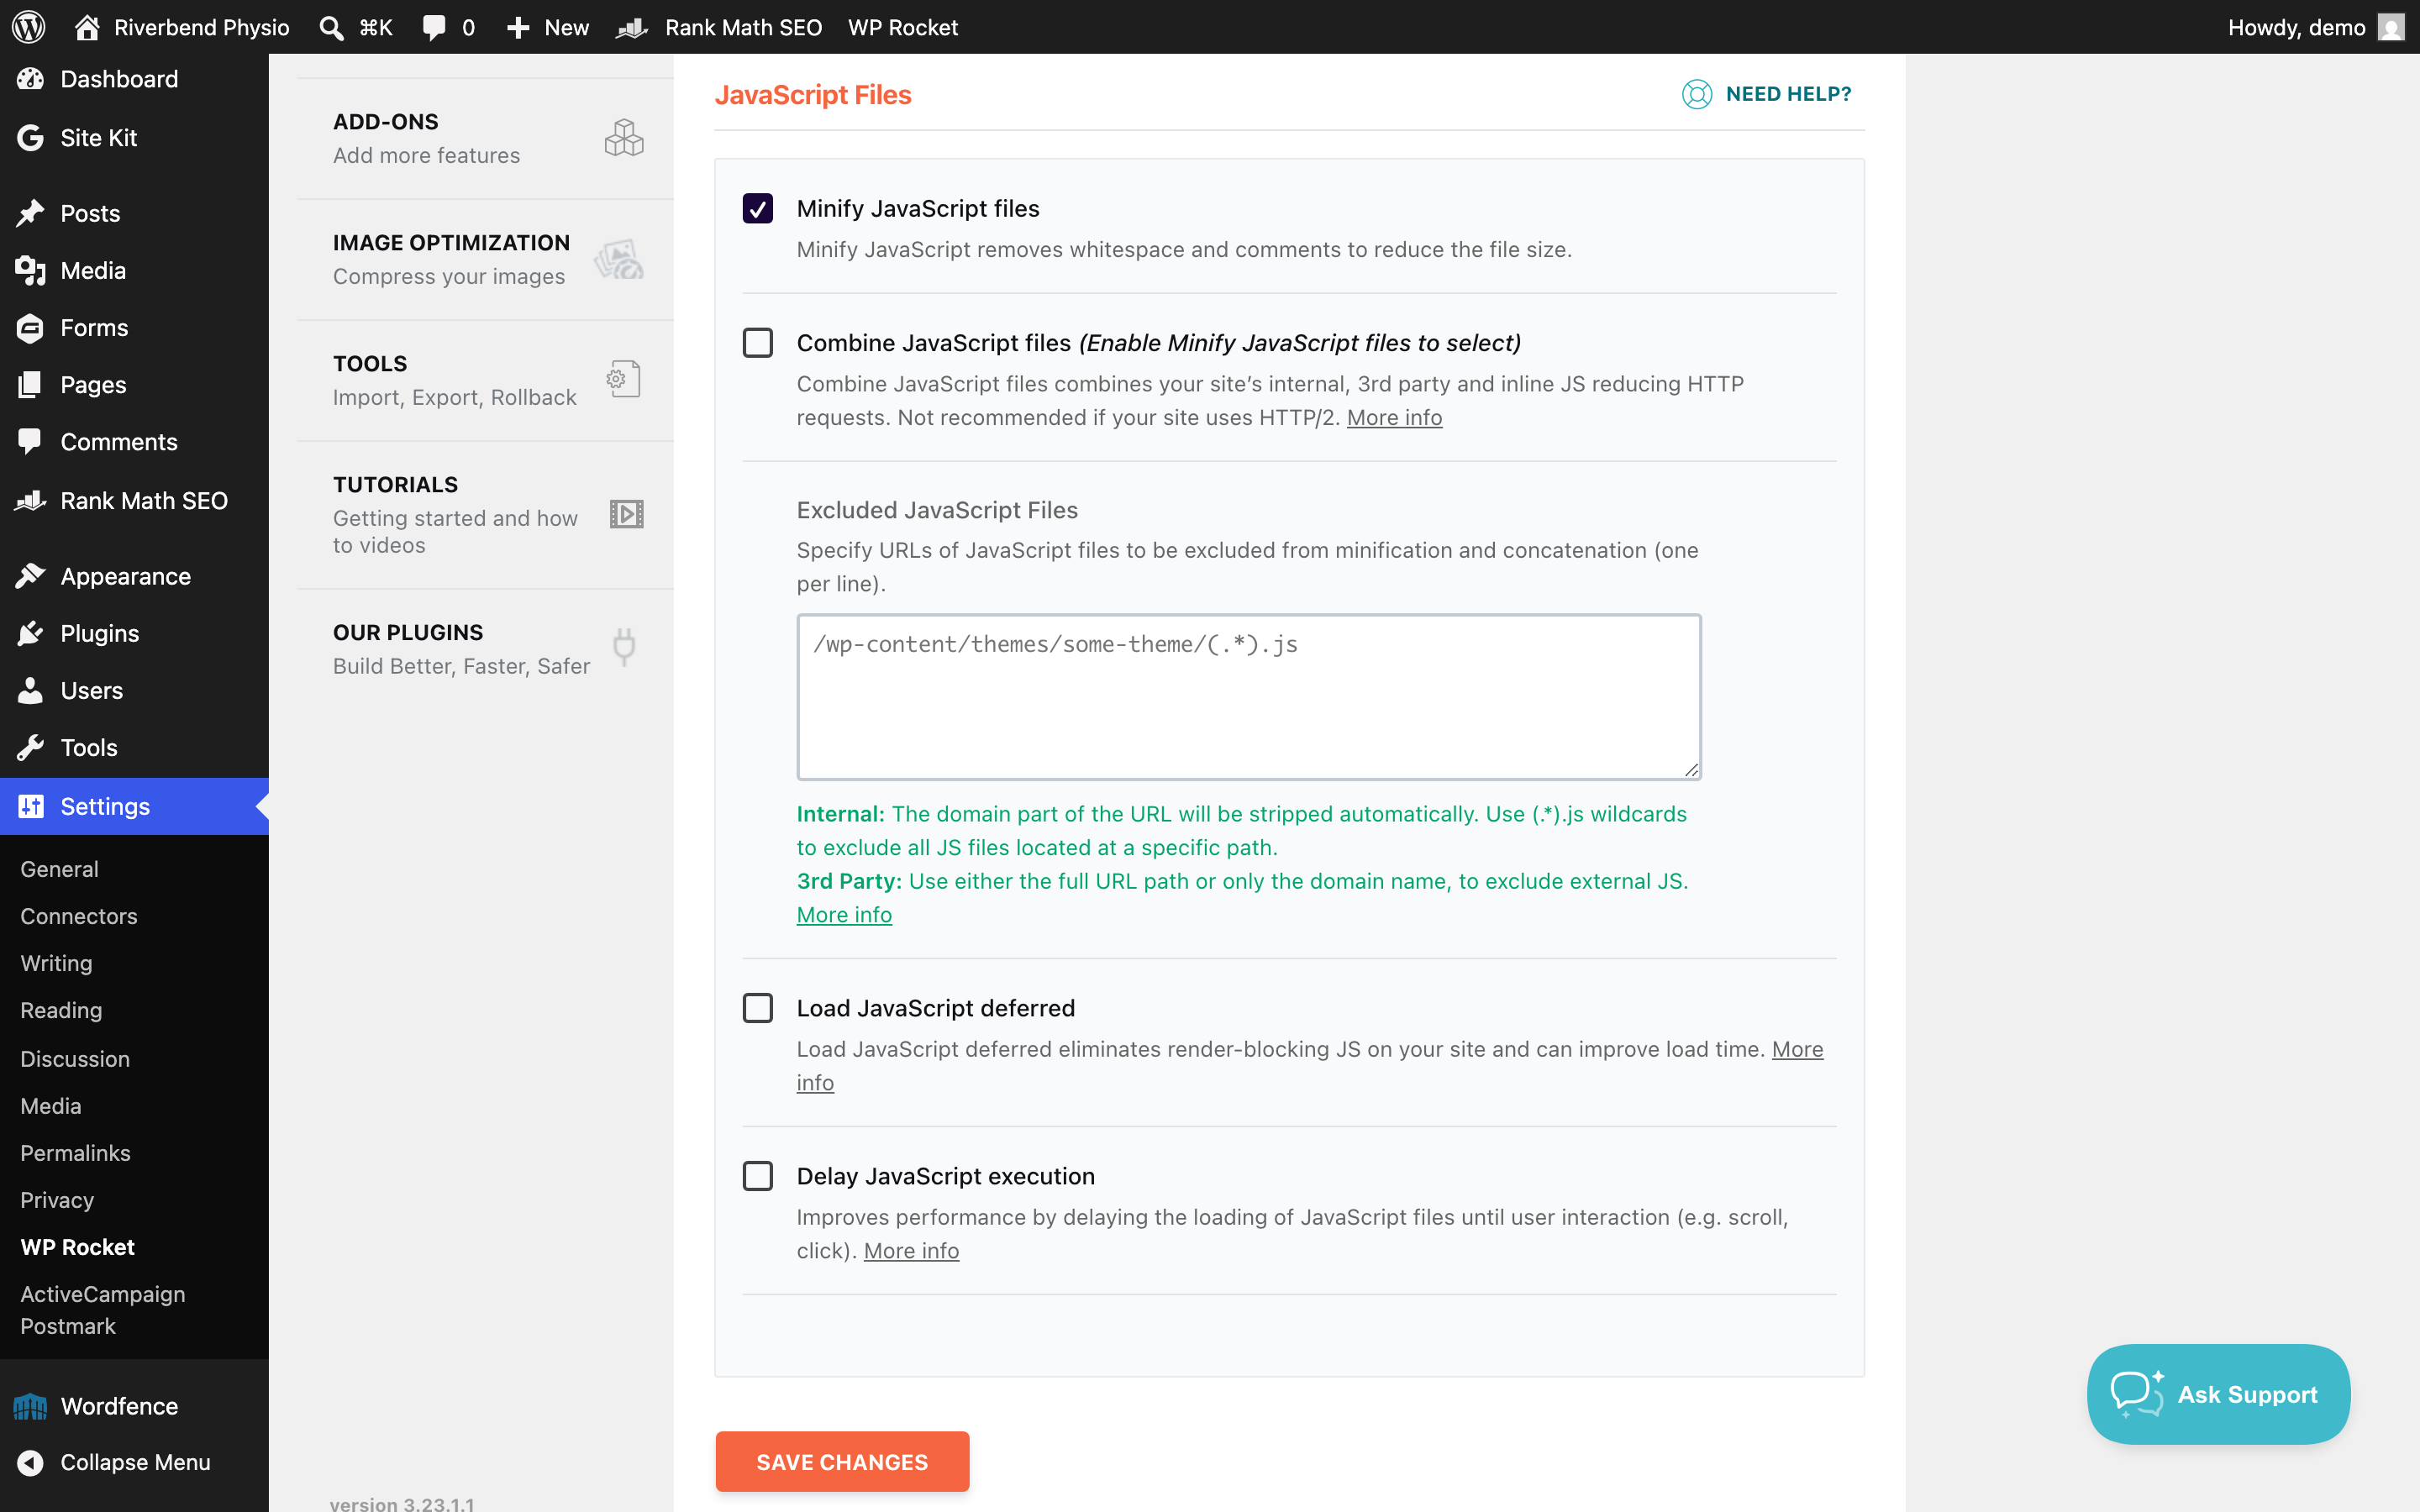Open More info link under Delay JavaScript execution
Screen dimensions: 2420x1512
tap(911, 1251)
